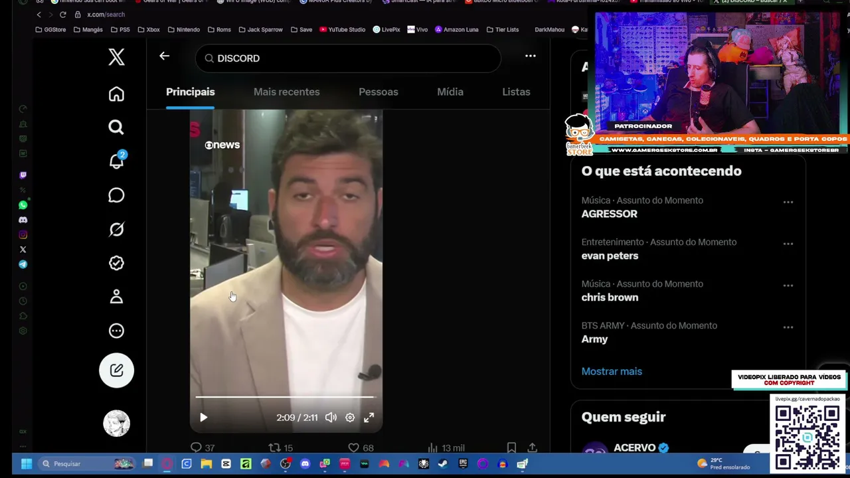Open LivePix bookmark
This screenshot has width=850, height=478.
point(386,30)
